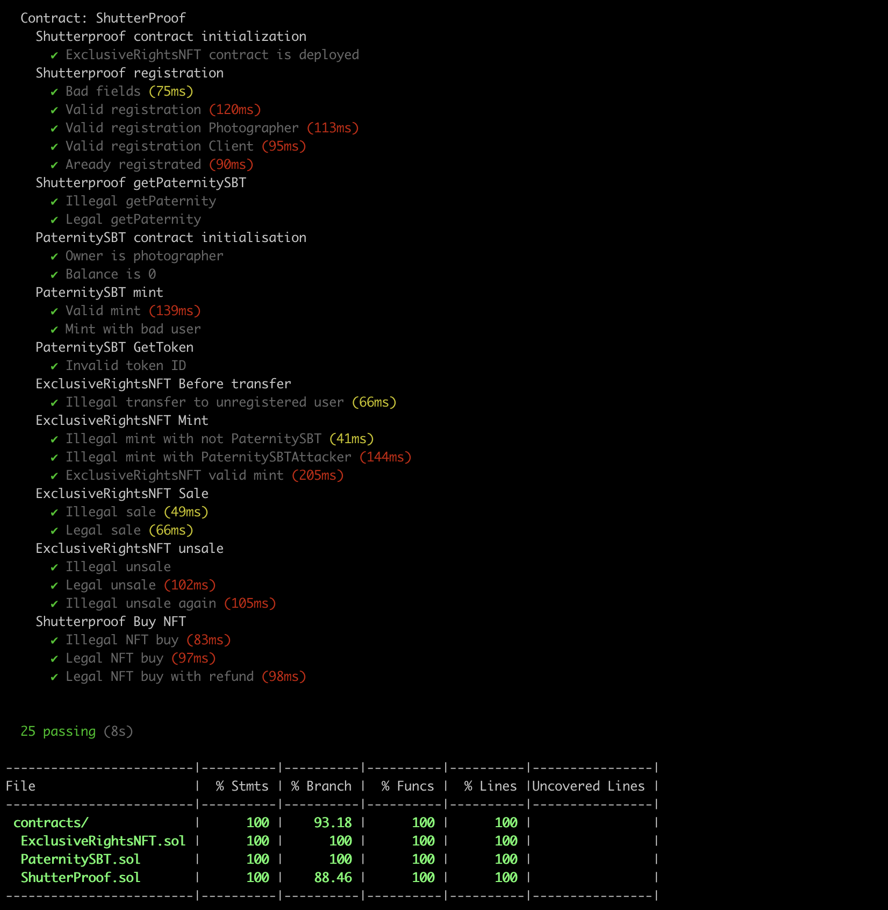Click the 'Contract: ShutterProof' heading
Screen dimensions: 888x910
click(103, 18)
